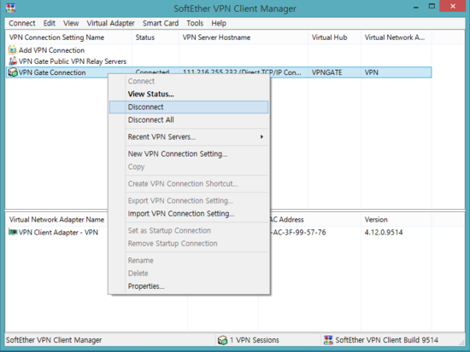Select the VPN Gate Connection row text
The image size is (470, 352).
[52, 72]
